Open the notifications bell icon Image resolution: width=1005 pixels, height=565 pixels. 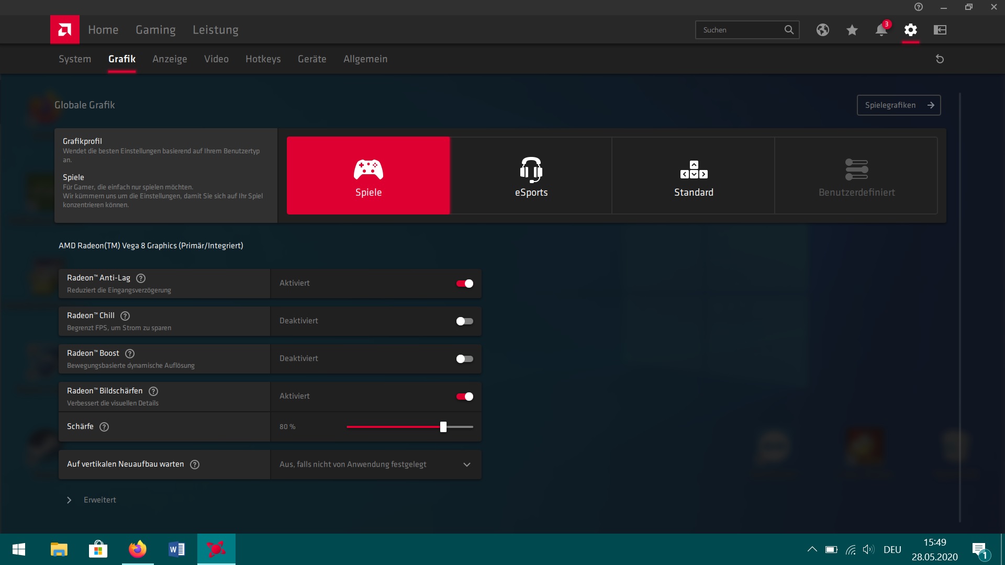pos(881,30)
